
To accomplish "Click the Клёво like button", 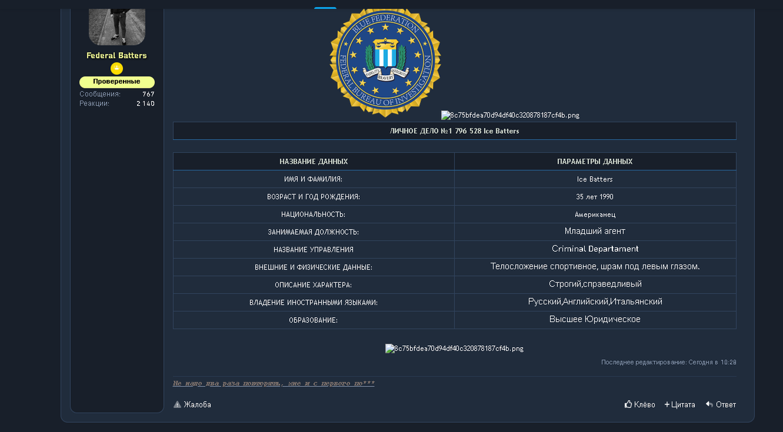I will (640, 405).
